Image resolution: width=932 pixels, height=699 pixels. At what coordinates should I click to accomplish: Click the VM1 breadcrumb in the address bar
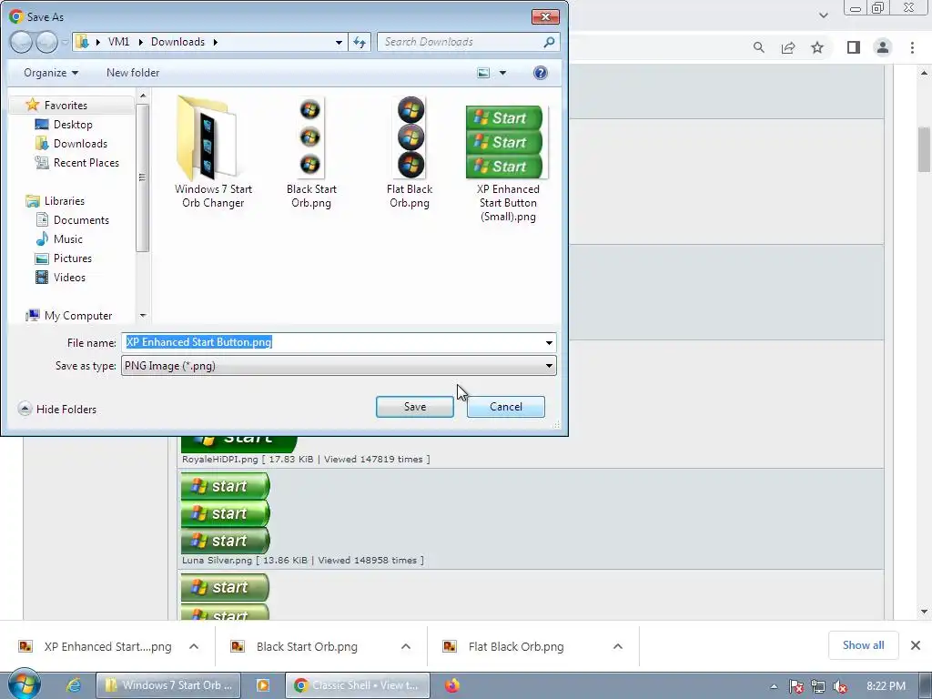[x=118, y=42]
